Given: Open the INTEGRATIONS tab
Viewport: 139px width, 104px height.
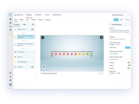Looking at the screenshot, I should pyautogui.click(x=57, y=15).
